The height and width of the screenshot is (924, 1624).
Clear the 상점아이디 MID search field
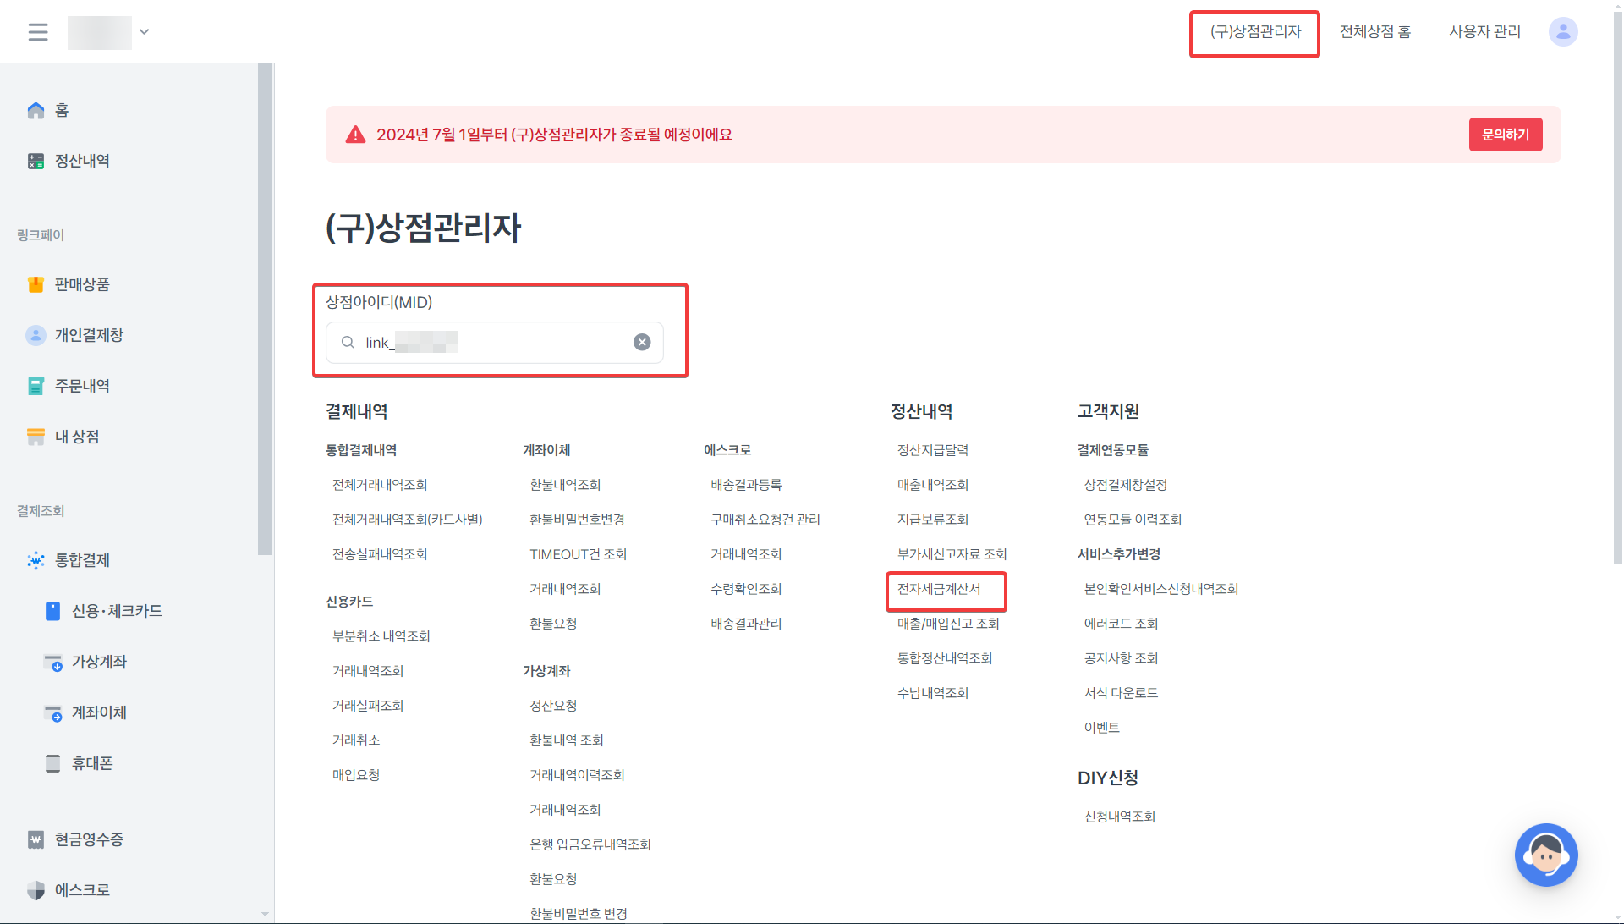tap(642, 343)
